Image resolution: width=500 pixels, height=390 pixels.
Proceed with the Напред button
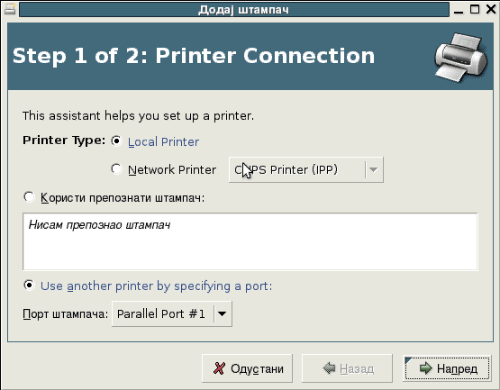click(x=447, y=368)
